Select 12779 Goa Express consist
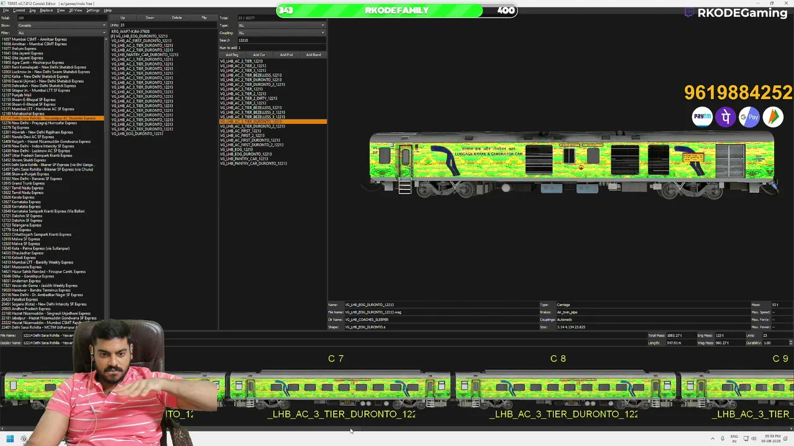Screen dimensions: 794x446 pos(16,230)
